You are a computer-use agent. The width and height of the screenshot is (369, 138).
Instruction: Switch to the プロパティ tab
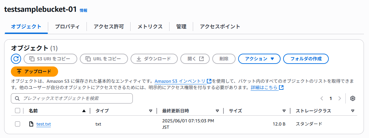point(67,27)
